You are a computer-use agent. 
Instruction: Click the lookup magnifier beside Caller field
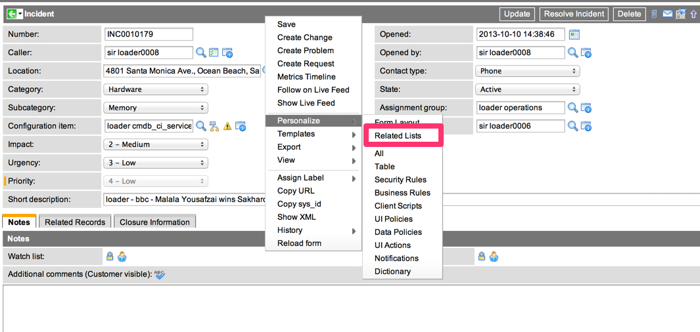coord(201,52)
